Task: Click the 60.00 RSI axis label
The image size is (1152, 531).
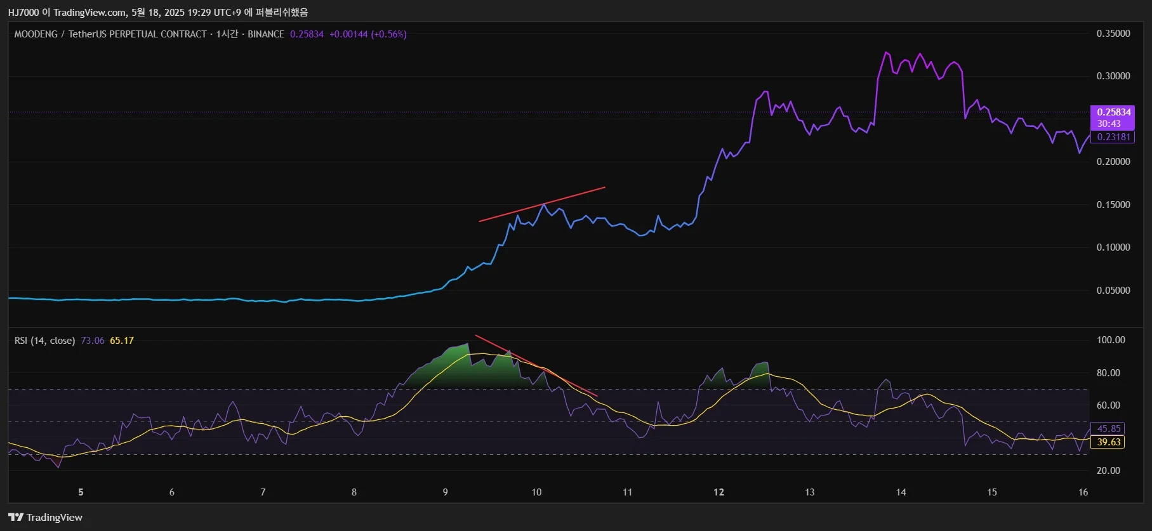Action: [1108, 405]
